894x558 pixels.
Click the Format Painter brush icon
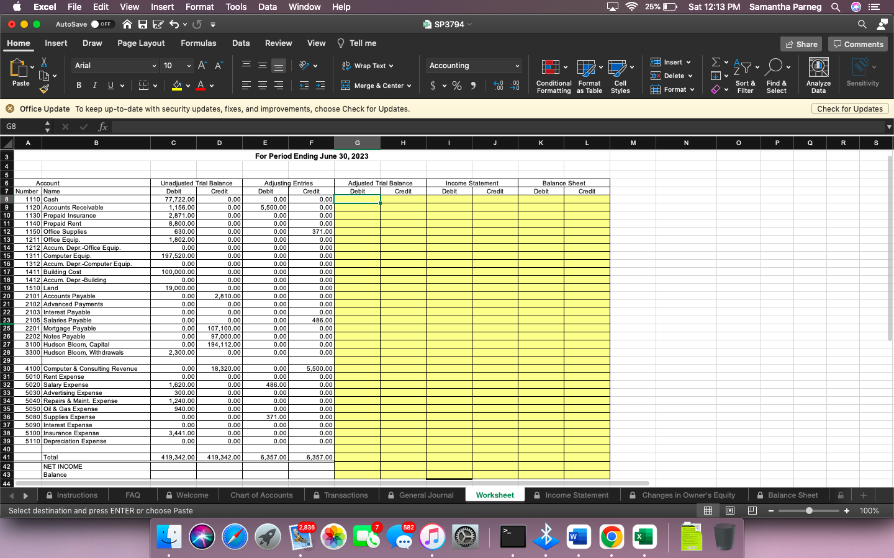tap(44, 89)
